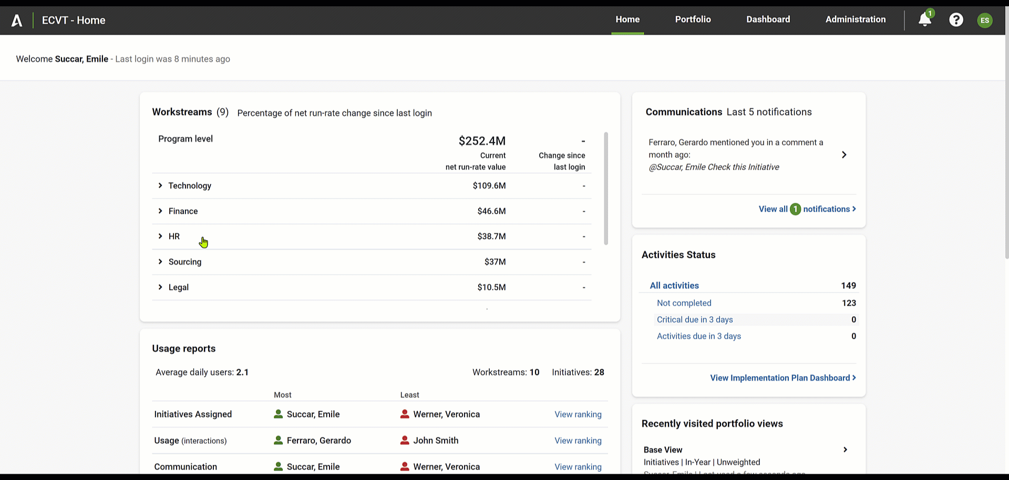
Task: Click the Workstreams list scrollbar
Action: point(606,188)
